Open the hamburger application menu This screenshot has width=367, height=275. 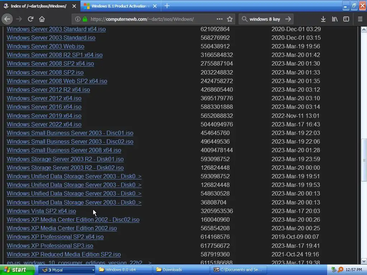coord(360,19)
